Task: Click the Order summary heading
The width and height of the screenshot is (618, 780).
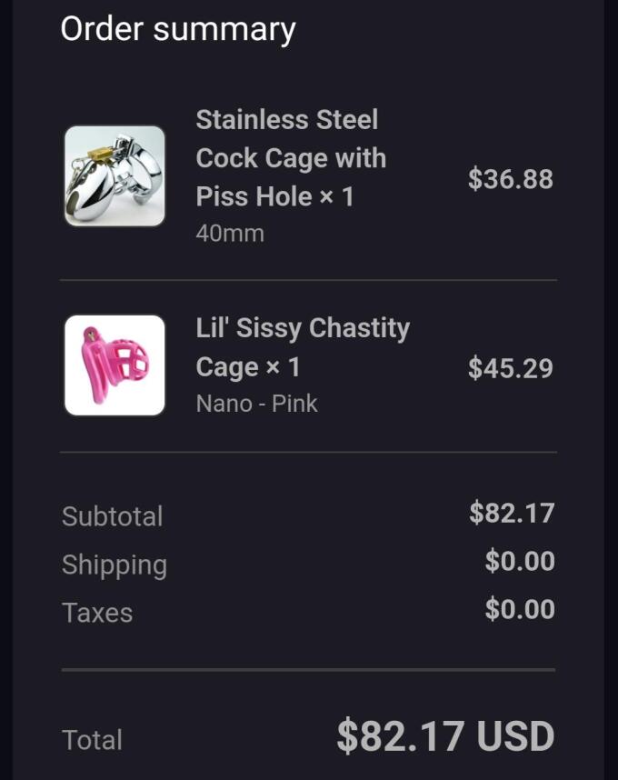Action: point(178,29)
